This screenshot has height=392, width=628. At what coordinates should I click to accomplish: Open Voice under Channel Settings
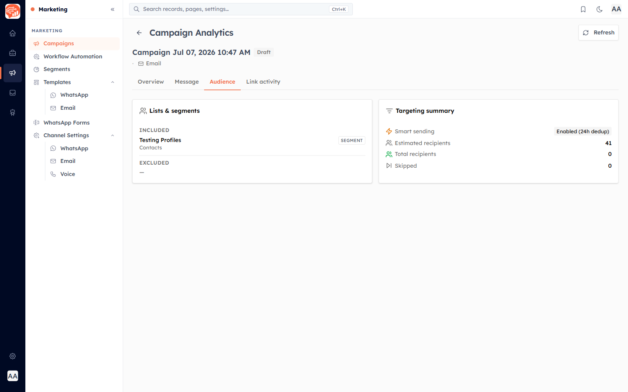(x=68, y=174)
